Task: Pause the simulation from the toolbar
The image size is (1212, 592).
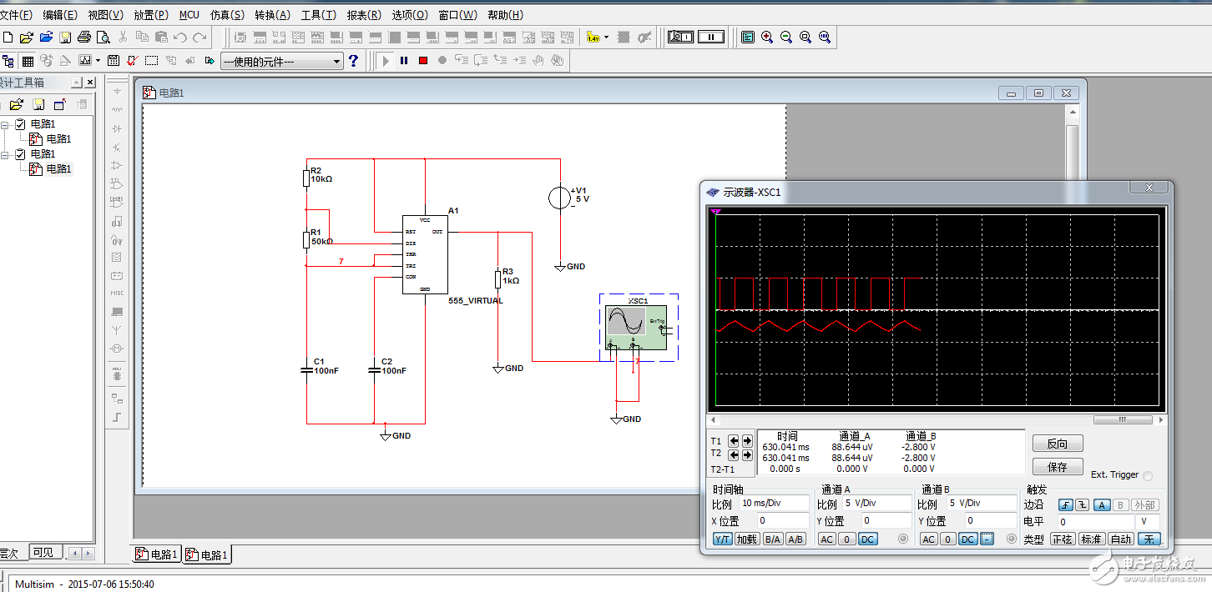Action: pyautogui.click(x=404, y=61)
